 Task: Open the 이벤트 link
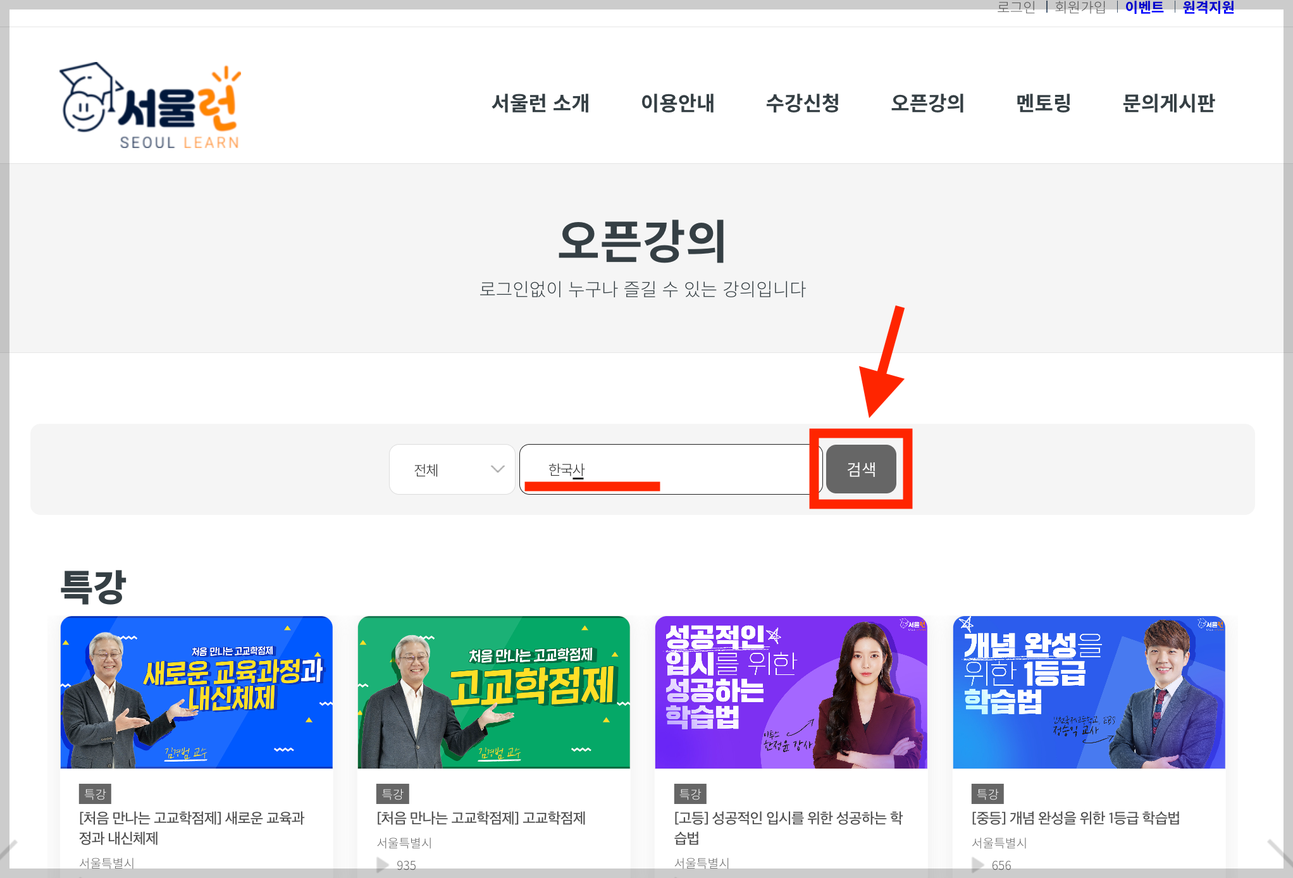(x=1144, y=8)
